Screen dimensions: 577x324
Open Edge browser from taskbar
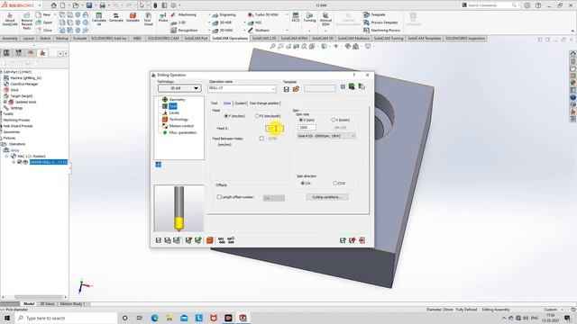[154, 318]
